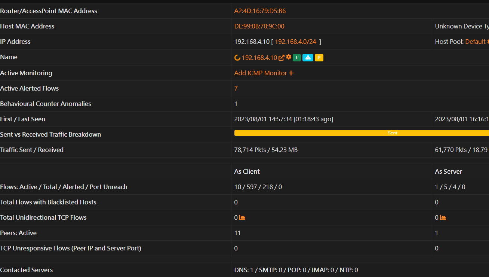Click the green L local host badge
The image size is (489, 277).
296,58
